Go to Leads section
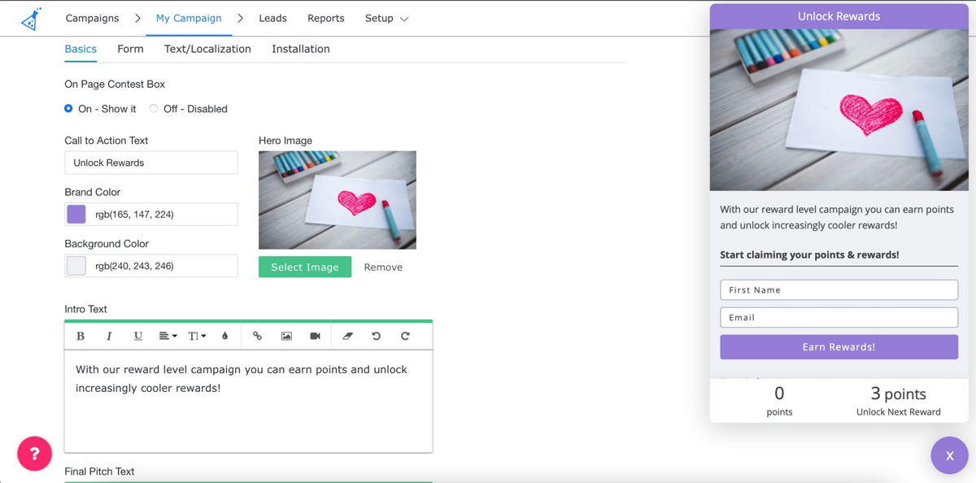The image size is (976, 483). (272, 18)
